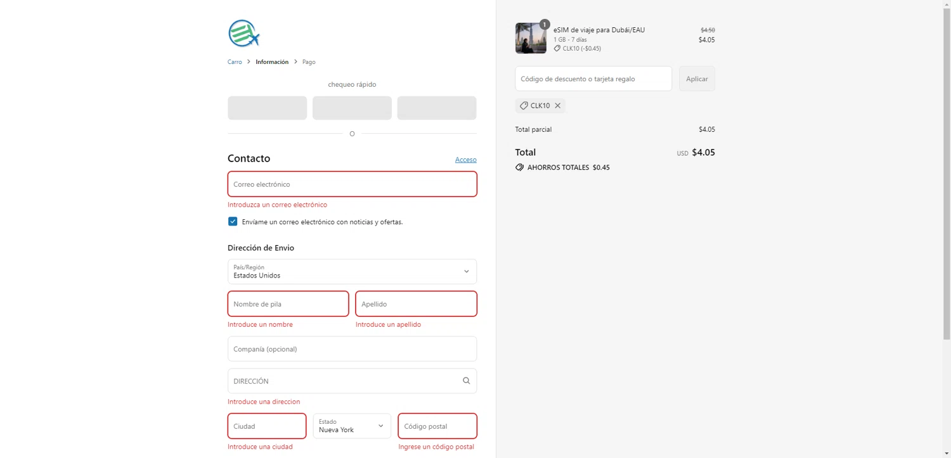Click the 'Ingrese un código postal' error message
Screen dimensions: 951x458
436,447
